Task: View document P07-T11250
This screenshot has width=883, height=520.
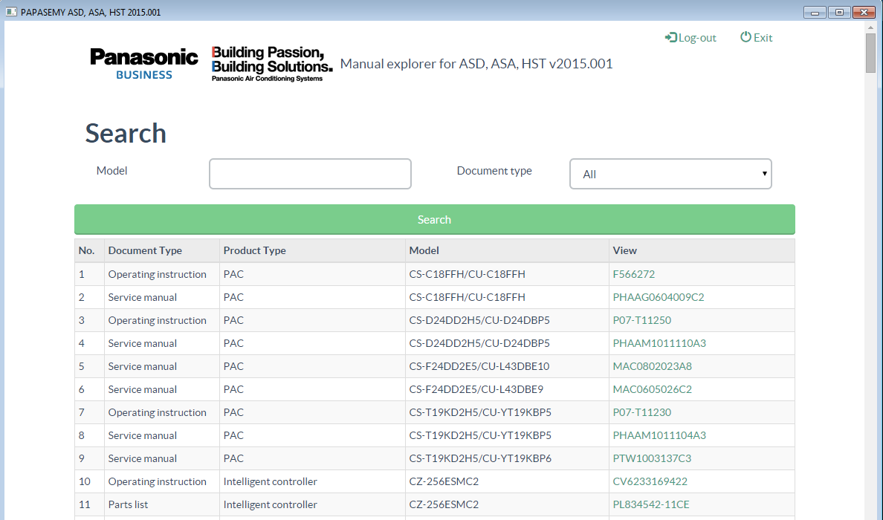Action: (x=641, y=320)
